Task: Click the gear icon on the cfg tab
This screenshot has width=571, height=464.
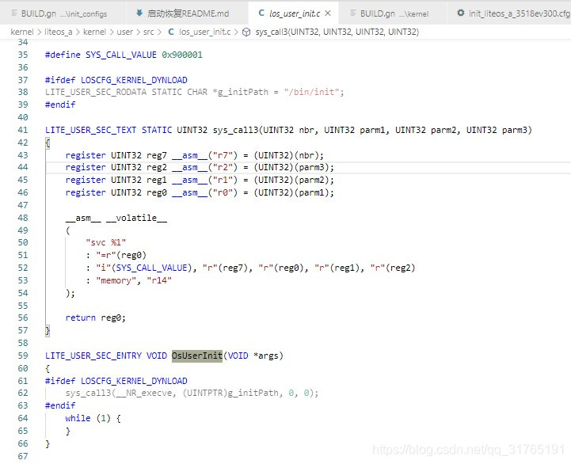Action: [461, 13]
